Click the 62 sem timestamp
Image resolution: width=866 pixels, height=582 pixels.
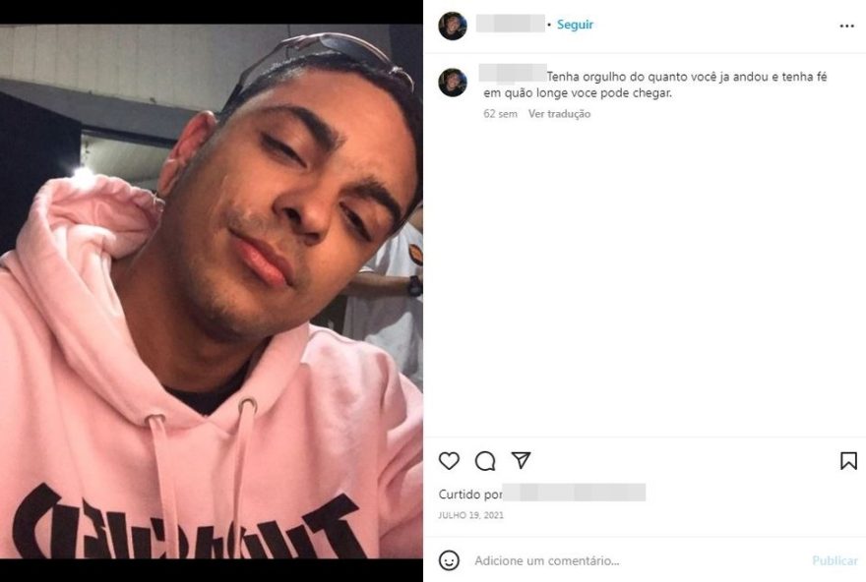[x=500, y=114]
